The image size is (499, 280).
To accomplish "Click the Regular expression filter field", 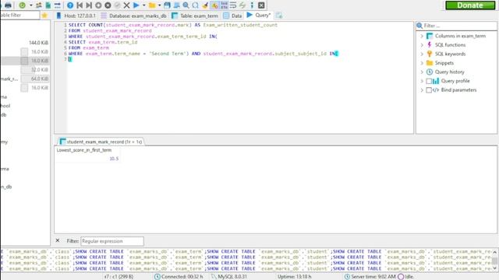I will pyautogui.click(x=112, y=241).
